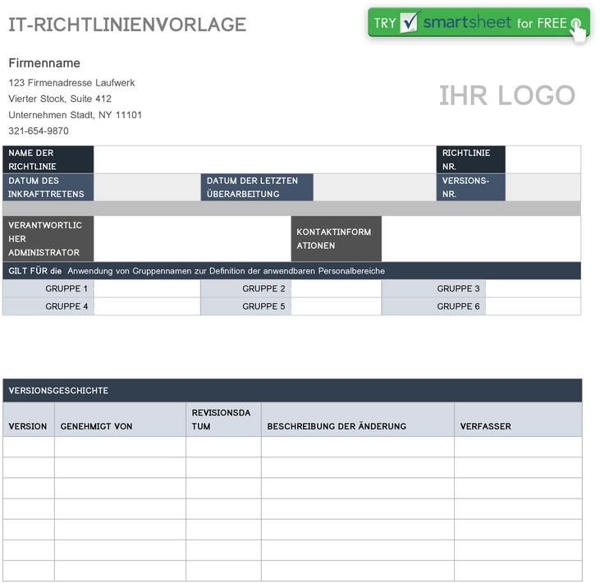
Task: Click the empty field next to GRUPPE 5
Action: [x=337, y=306]
